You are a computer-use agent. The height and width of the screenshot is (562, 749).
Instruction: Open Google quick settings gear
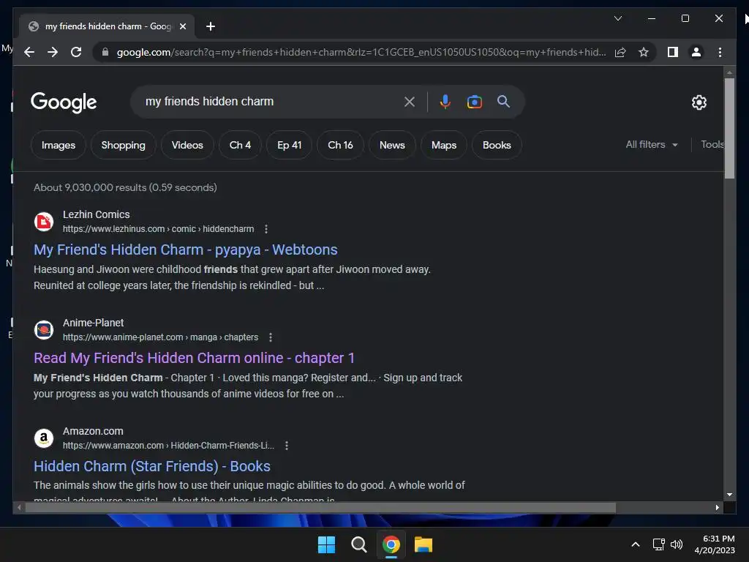pyautogui.click(x=699, y=102)
